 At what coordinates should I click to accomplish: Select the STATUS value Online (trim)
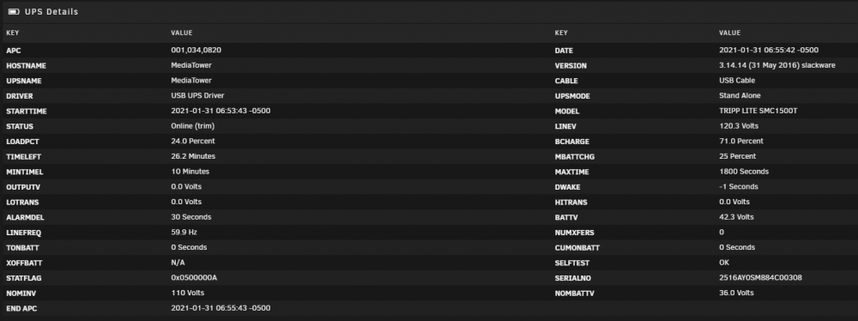pyautogui.click(x=192, y=126)
